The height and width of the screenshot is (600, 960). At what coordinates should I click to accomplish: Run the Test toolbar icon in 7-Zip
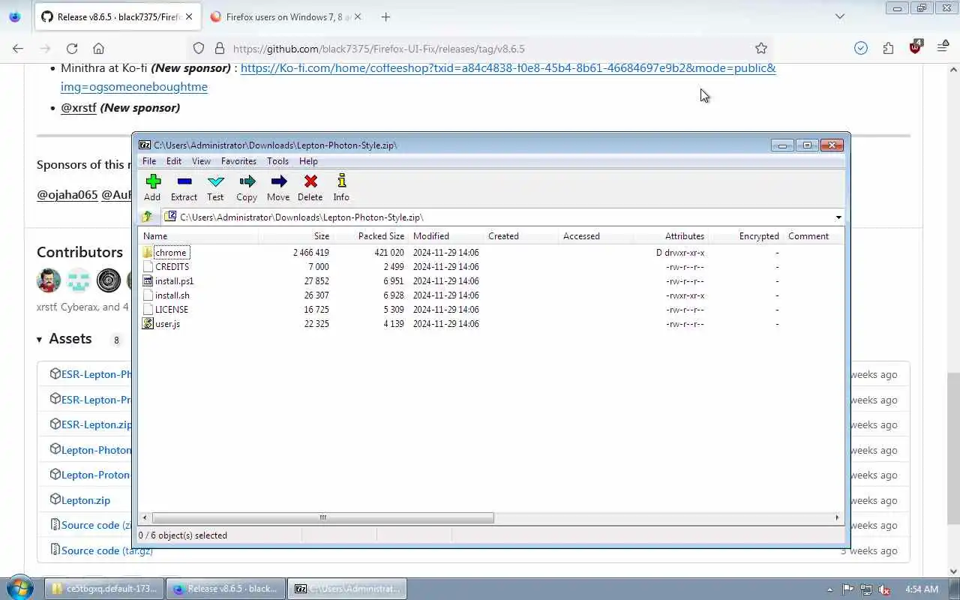tap(215, 187)
